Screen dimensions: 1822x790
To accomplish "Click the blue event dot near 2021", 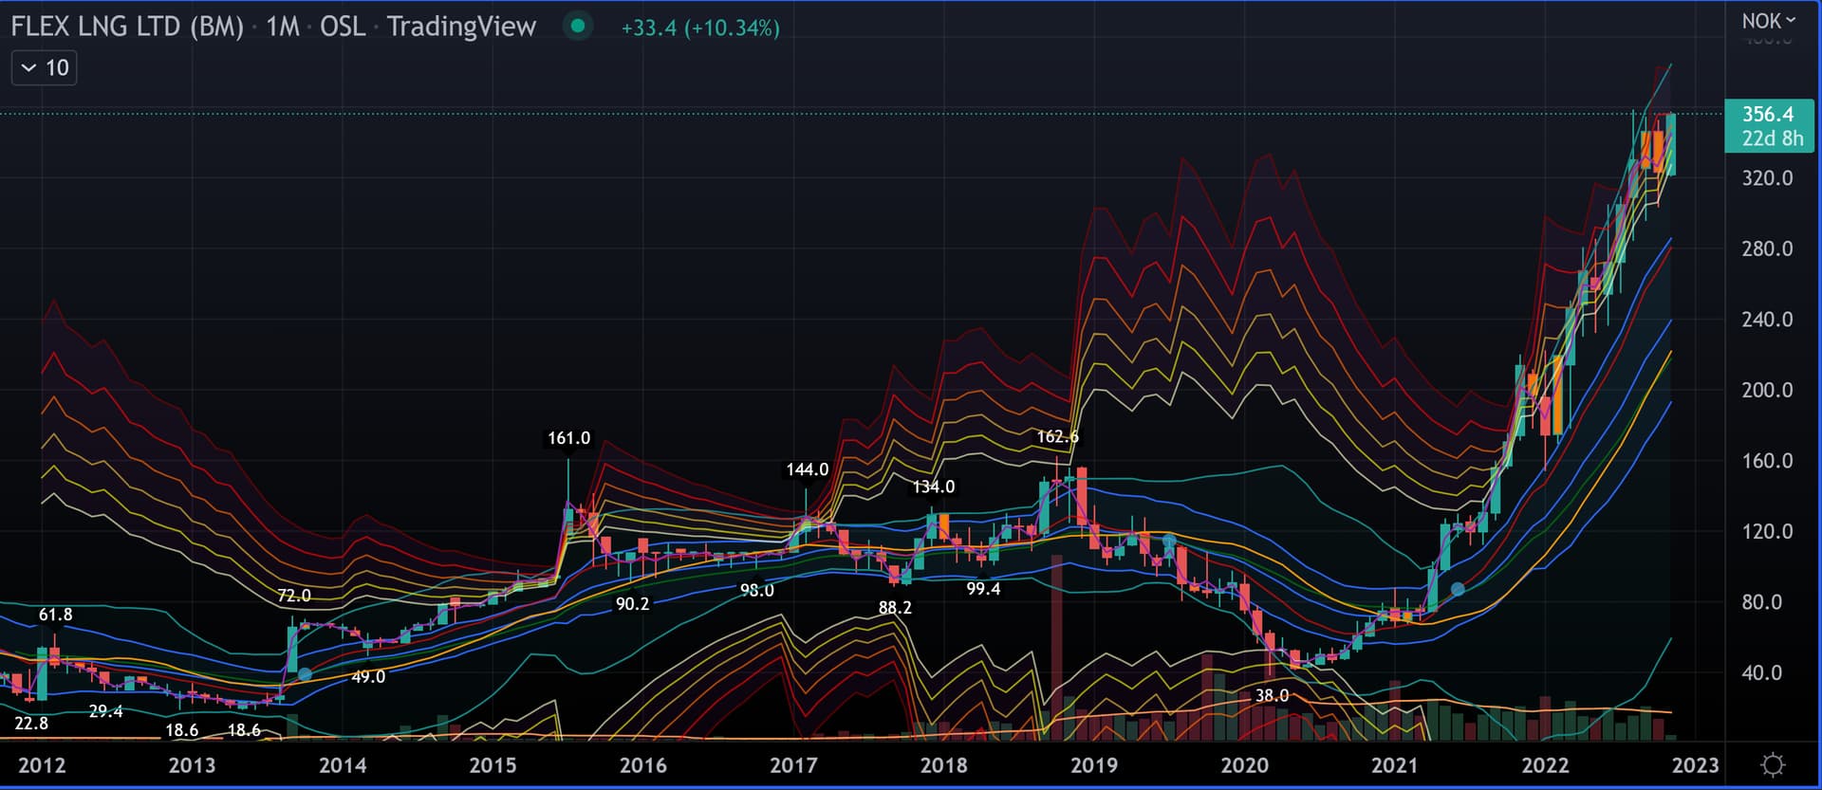I will [1458, 589].
